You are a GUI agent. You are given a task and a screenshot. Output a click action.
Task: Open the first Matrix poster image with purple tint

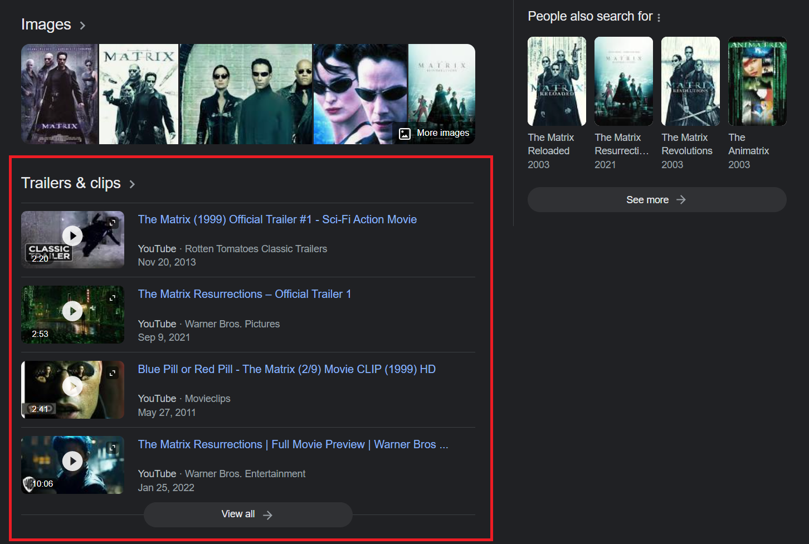point(59,94)
